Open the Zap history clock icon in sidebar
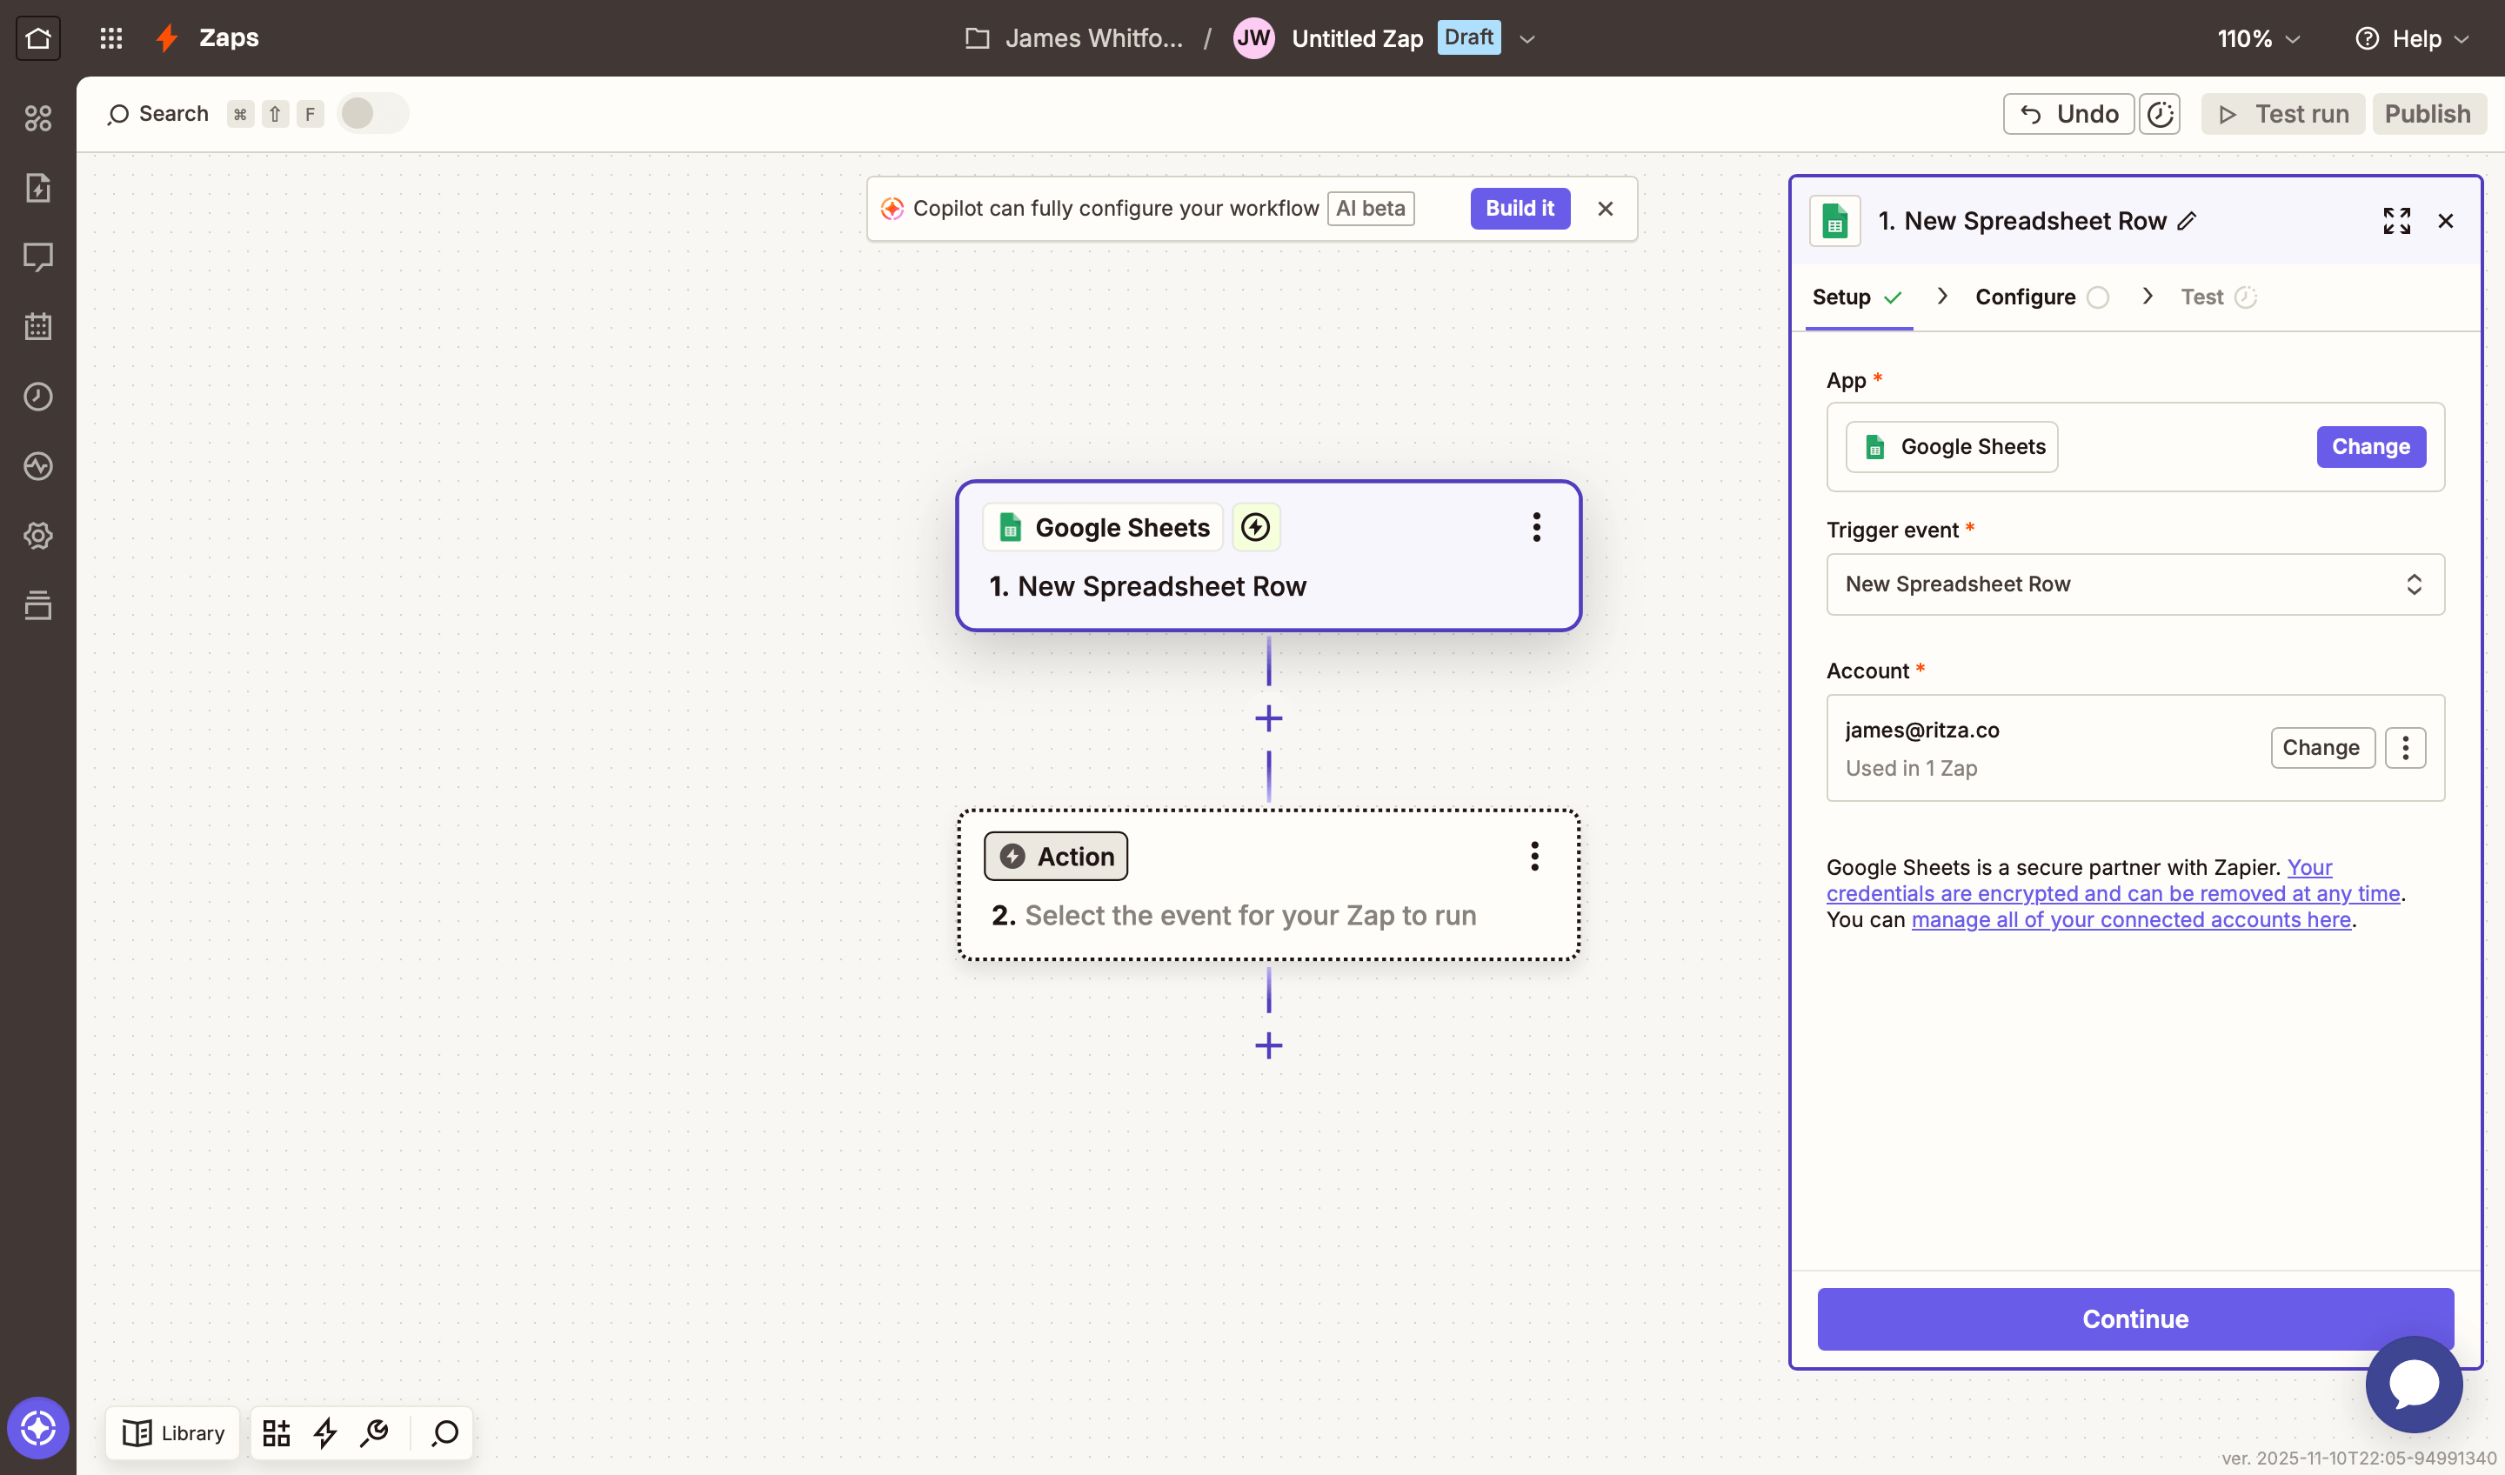 coord(37,397)
